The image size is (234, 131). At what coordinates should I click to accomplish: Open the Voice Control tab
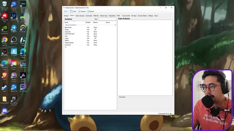(x=126, y=16)
